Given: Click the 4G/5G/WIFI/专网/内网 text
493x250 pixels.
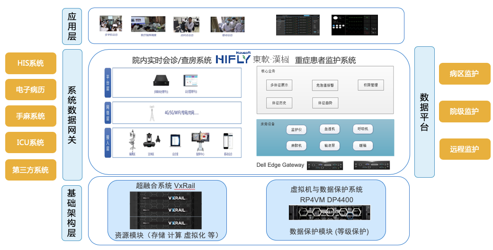Looking at the screenshot, I should (x=182, y=112).
